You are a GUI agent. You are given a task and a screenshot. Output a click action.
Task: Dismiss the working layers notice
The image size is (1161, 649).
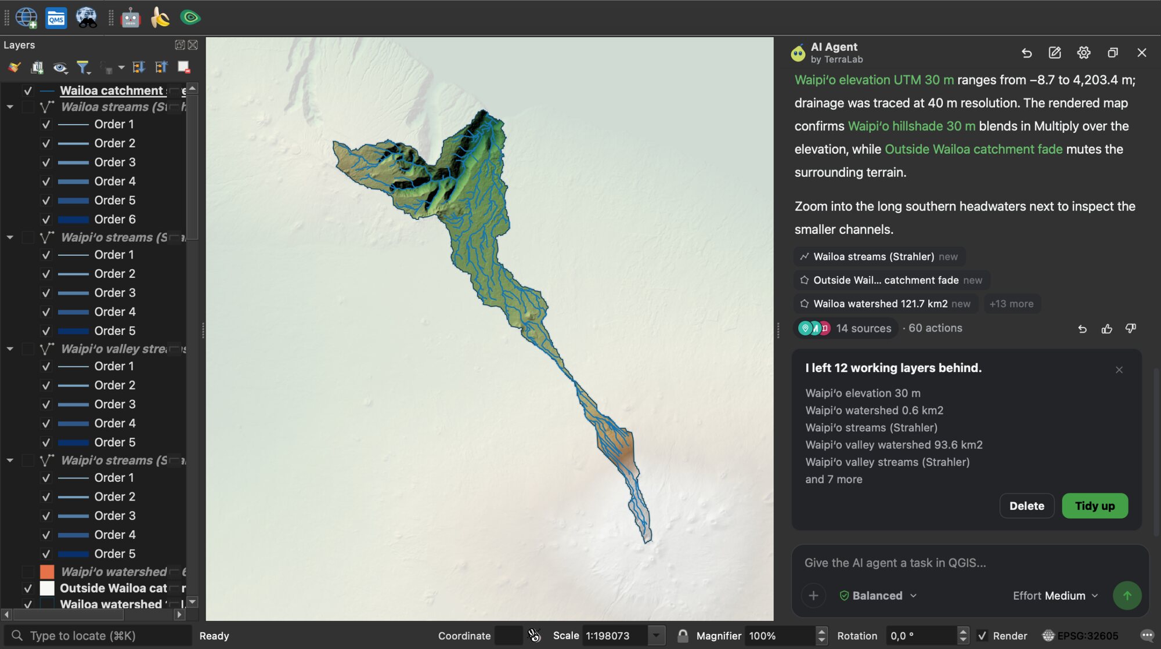point(1119,370)
